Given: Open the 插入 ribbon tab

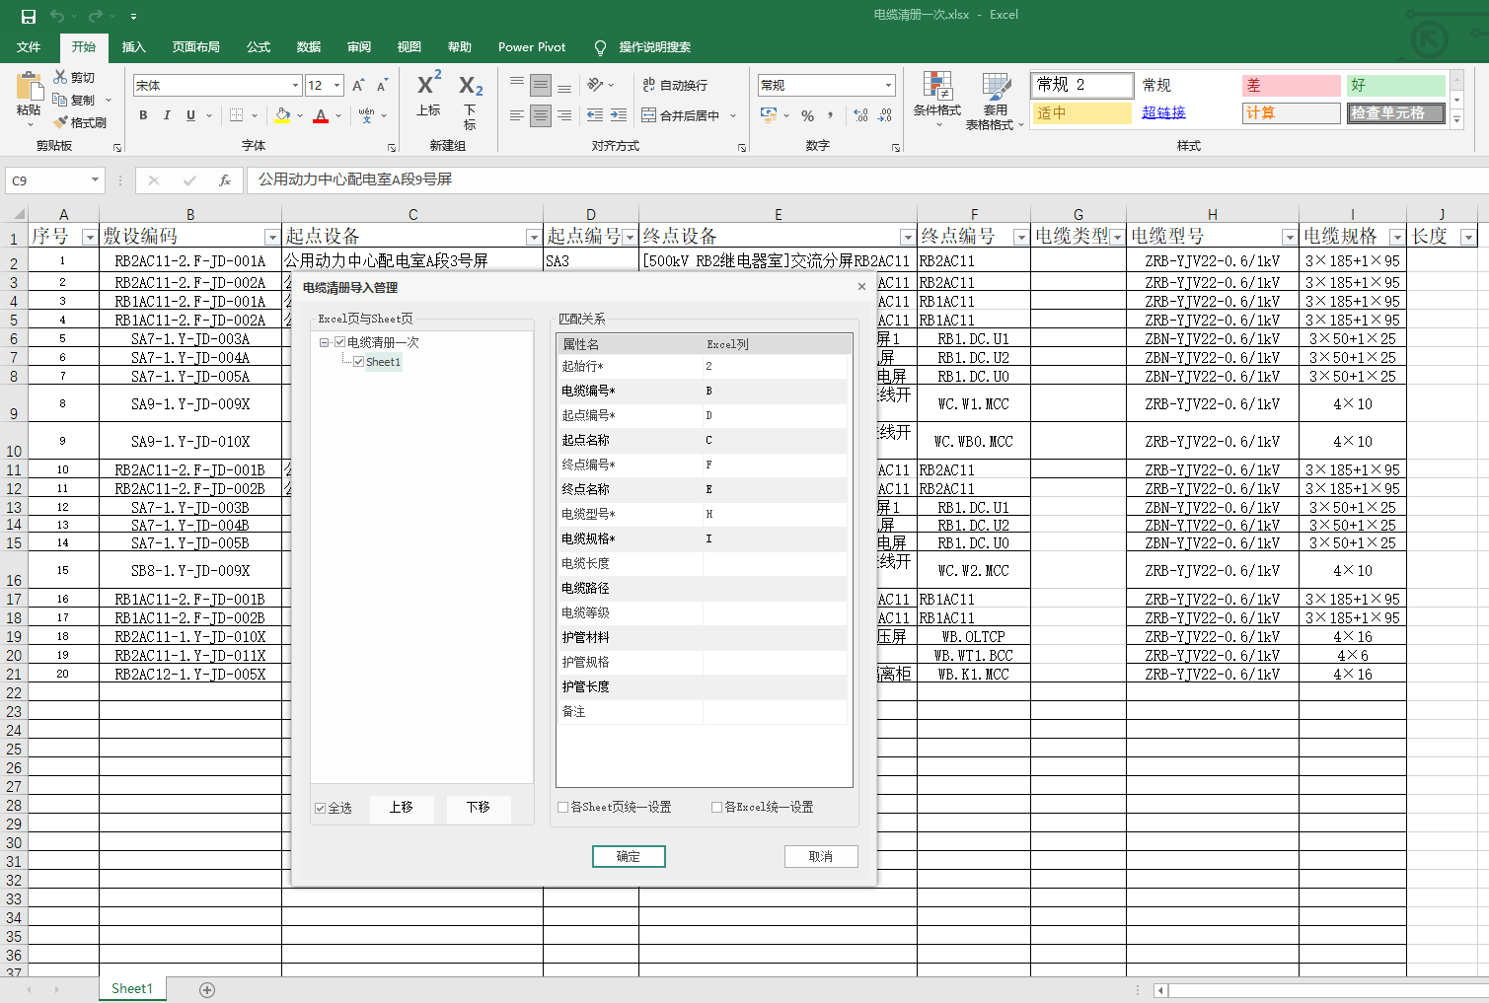Looking at the screenshot, I should point(133,47).
